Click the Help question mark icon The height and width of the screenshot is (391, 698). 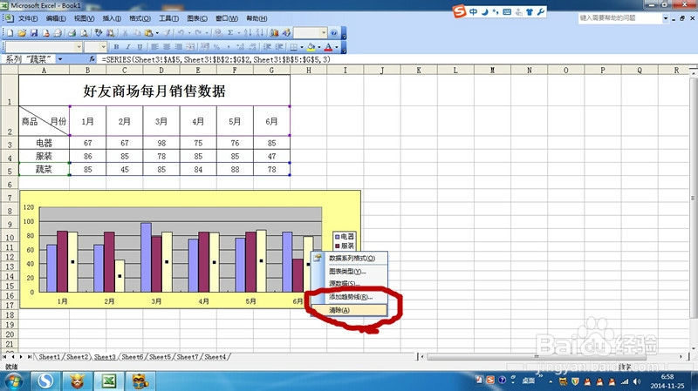(334, 33)
